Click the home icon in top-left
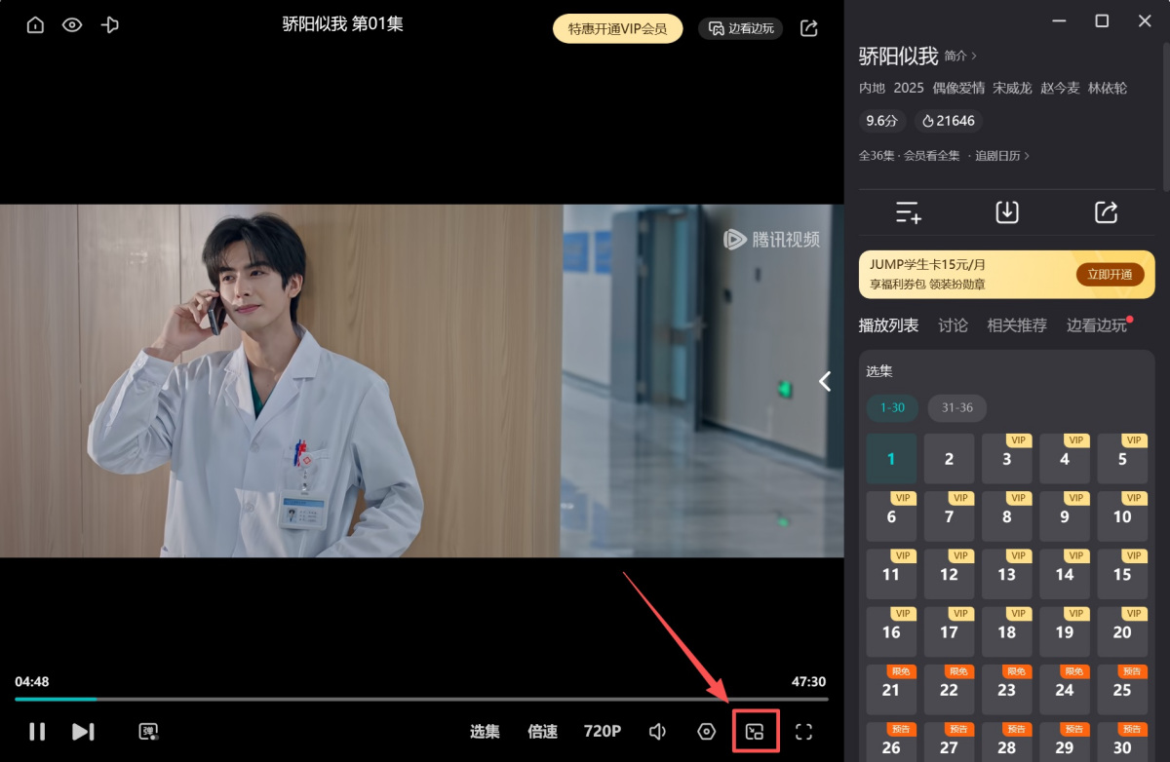1170x762 pixels. [x=36, y=25]
